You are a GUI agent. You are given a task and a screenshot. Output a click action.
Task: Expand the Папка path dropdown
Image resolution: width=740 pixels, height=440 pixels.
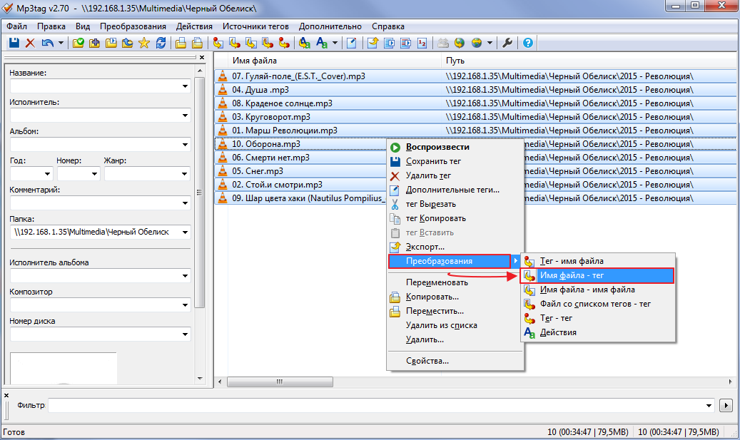[x=185, y=232]
